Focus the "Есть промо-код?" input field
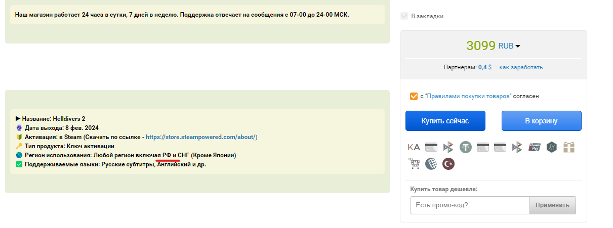 470,205
